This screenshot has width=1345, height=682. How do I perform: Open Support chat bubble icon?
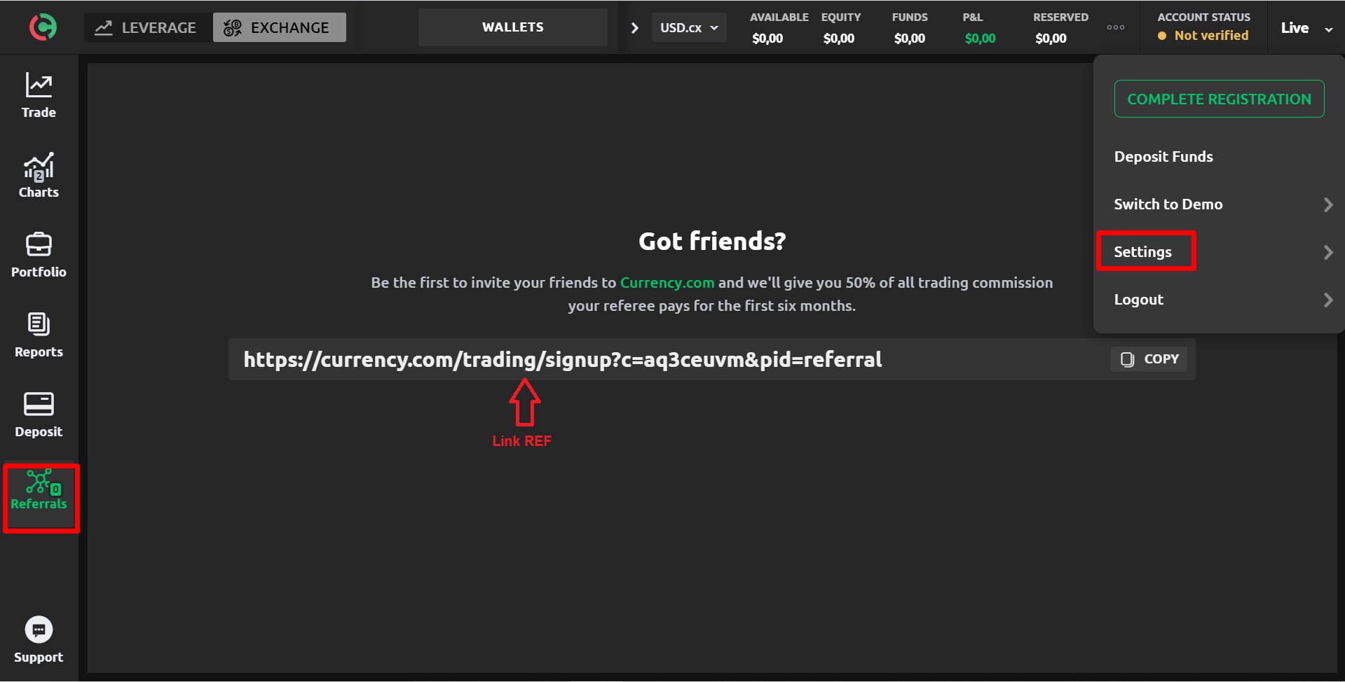[39, 639]
